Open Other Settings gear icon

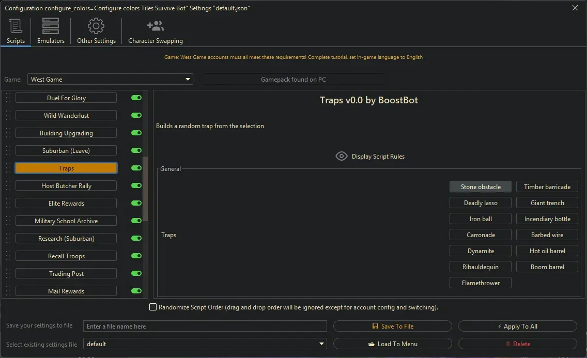pyautogui.click(x=96, y=26)
